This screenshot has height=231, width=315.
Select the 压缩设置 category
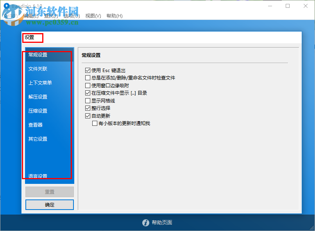tap(37, 111)
